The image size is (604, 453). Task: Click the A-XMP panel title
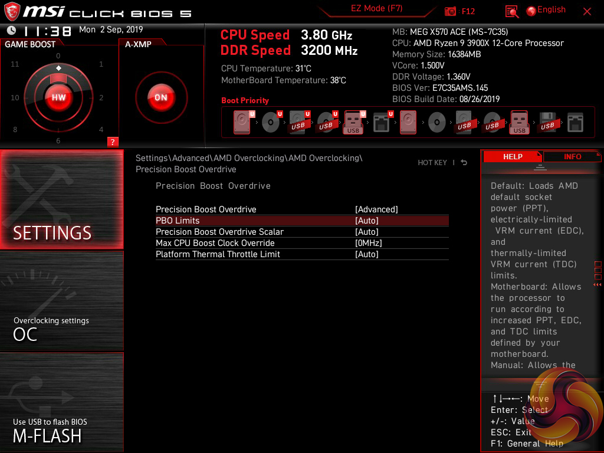pos(138,44)
